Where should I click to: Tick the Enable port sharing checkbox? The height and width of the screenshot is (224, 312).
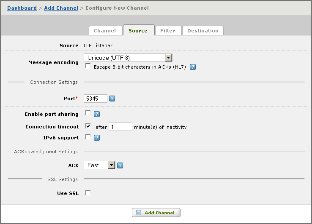pos(88,113)
